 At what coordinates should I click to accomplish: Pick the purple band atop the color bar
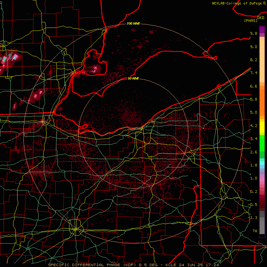[262, 30]
